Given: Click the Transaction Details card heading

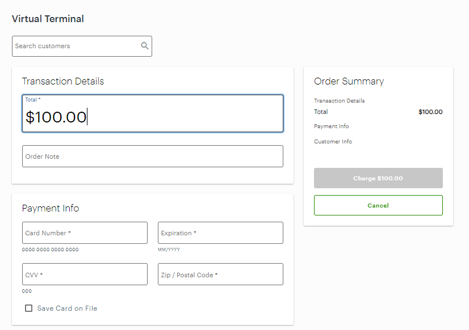Looking at the screenshot, I should pyautogui.click(x=63, y=81).
